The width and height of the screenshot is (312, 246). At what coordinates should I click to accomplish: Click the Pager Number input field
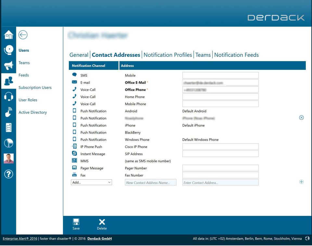coord(220,168)
